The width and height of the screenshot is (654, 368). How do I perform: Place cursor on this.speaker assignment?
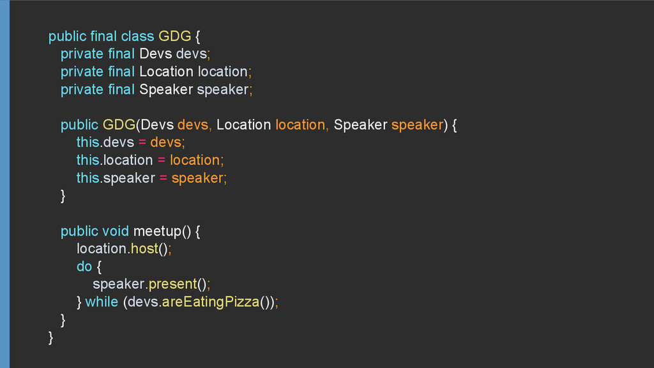click(152, 178)
